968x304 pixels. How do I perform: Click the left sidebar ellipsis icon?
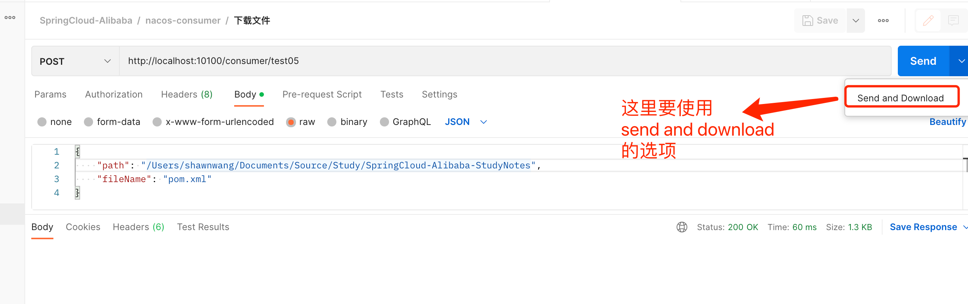click(10, 18)
